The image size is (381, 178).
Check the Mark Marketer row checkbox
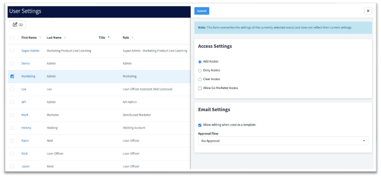coord(12,115)
